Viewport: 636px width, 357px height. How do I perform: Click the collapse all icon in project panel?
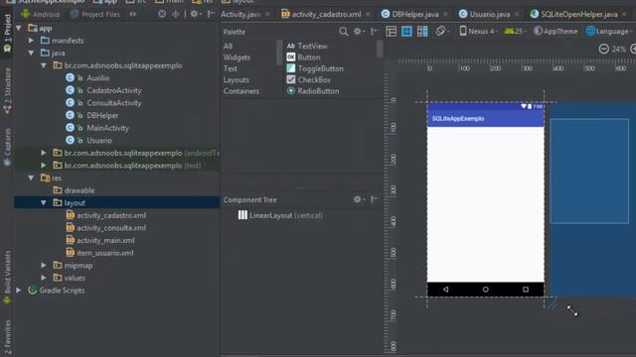[x=175, y=14]
